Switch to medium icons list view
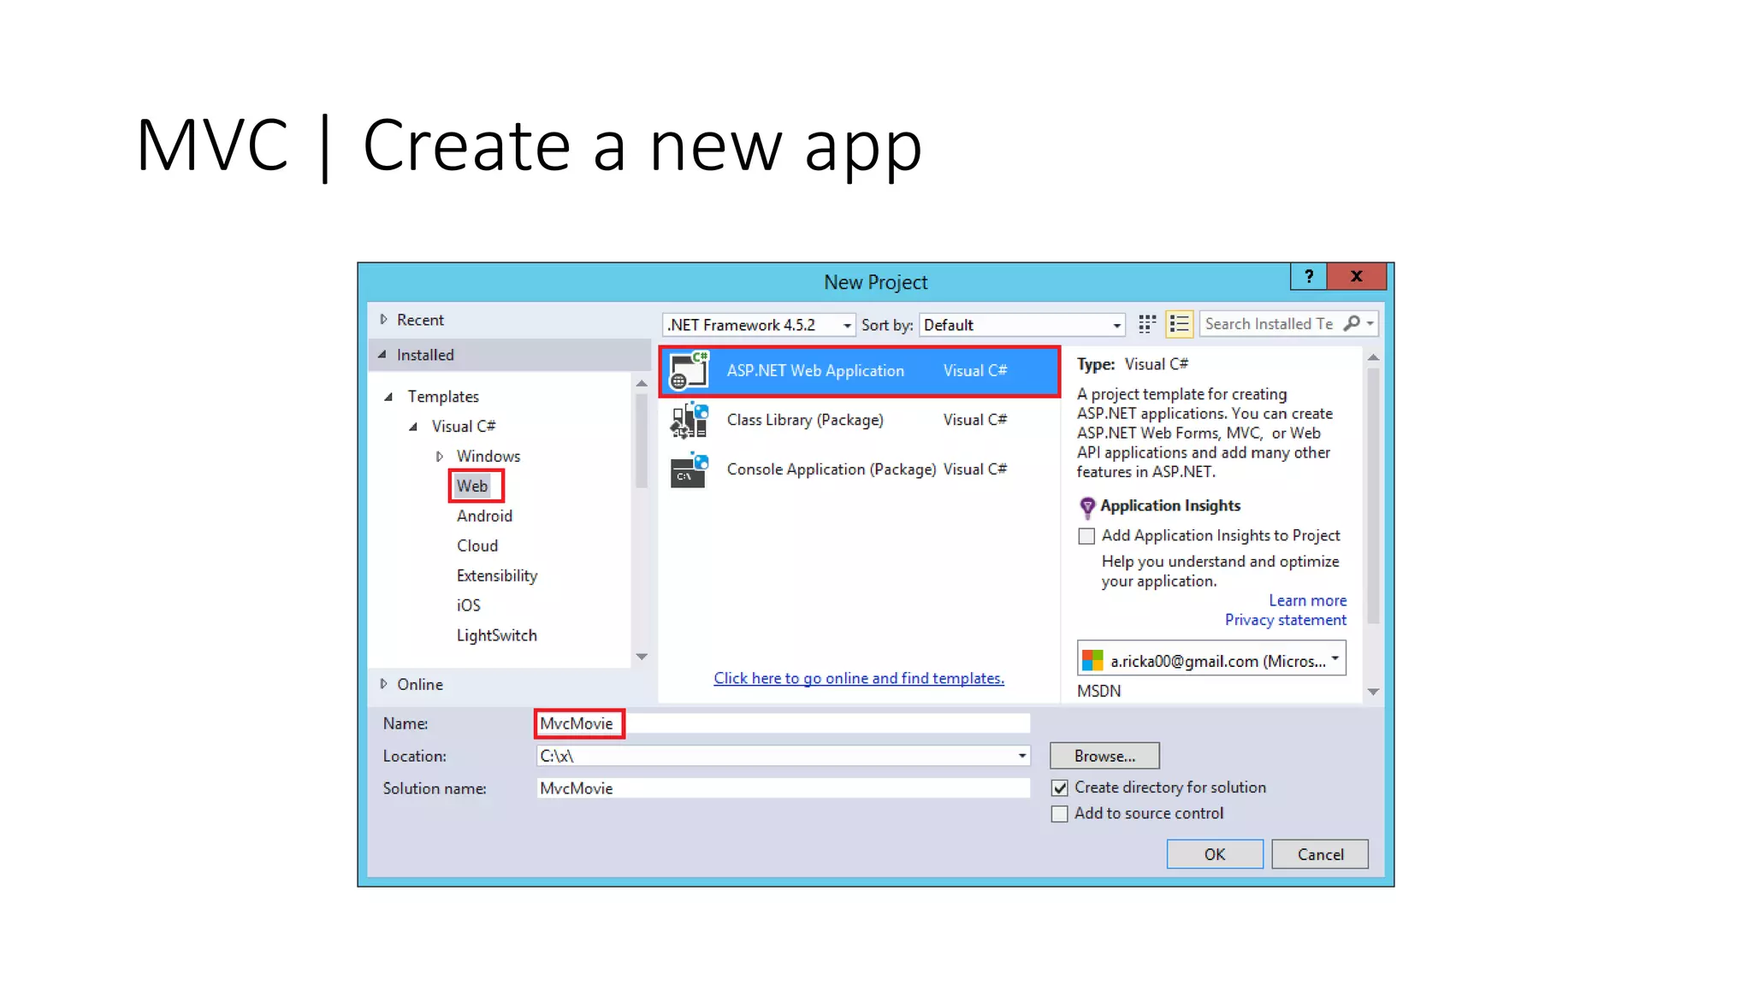 point(1179,324)
